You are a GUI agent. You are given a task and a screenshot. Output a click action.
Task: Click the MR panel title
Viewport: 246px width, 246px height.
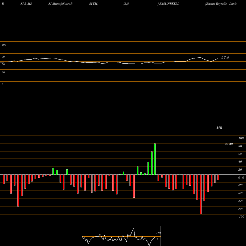click(x=219, y=128)
